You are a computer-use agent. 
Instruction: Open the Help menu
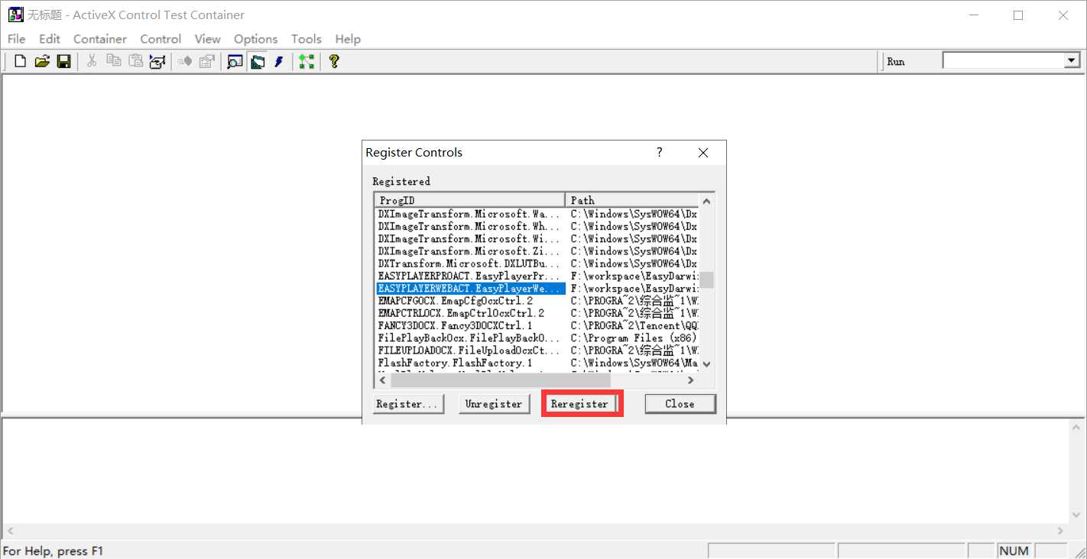tap(348, 39)
